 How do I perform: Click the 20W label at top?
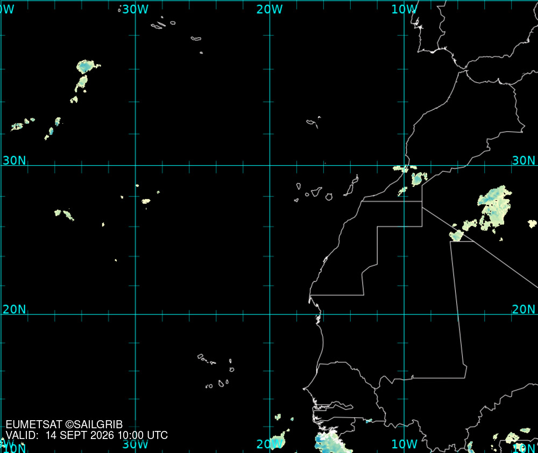pyautogui.click(x=270, y=9)
